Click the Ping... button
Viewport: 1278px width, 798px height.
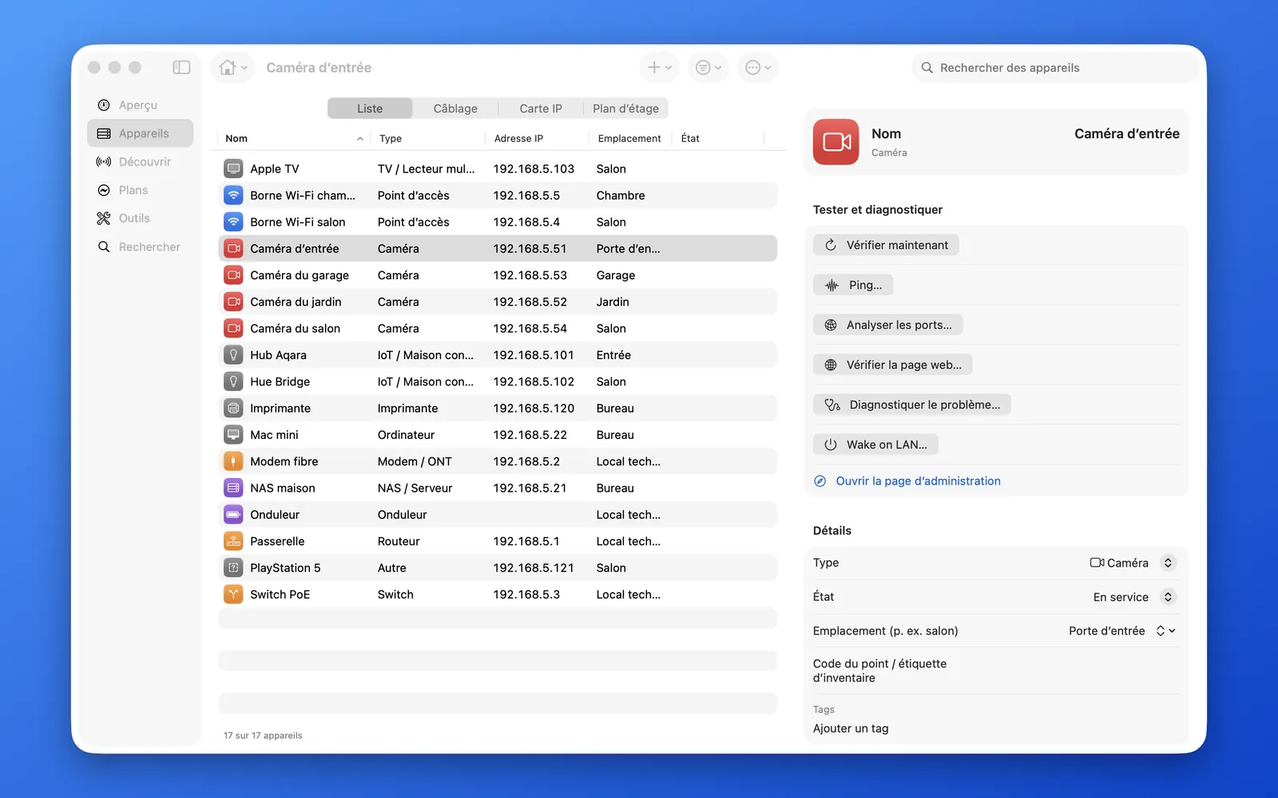pyautogui.click(x=853, y=285)
